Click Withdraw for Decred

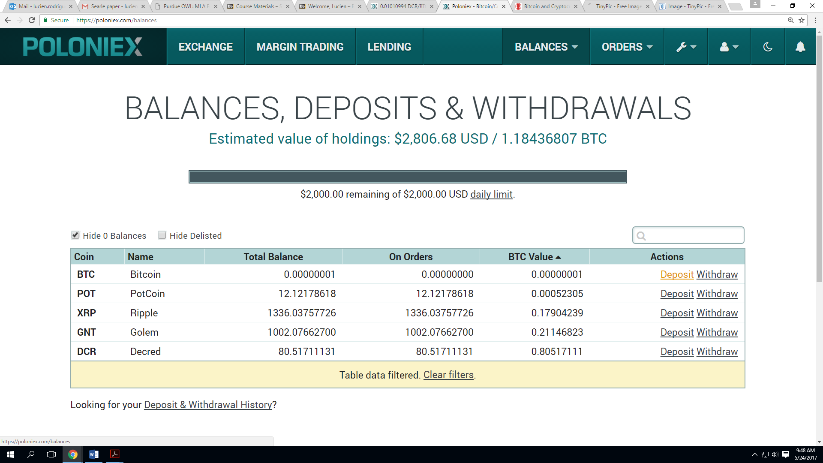717,352
